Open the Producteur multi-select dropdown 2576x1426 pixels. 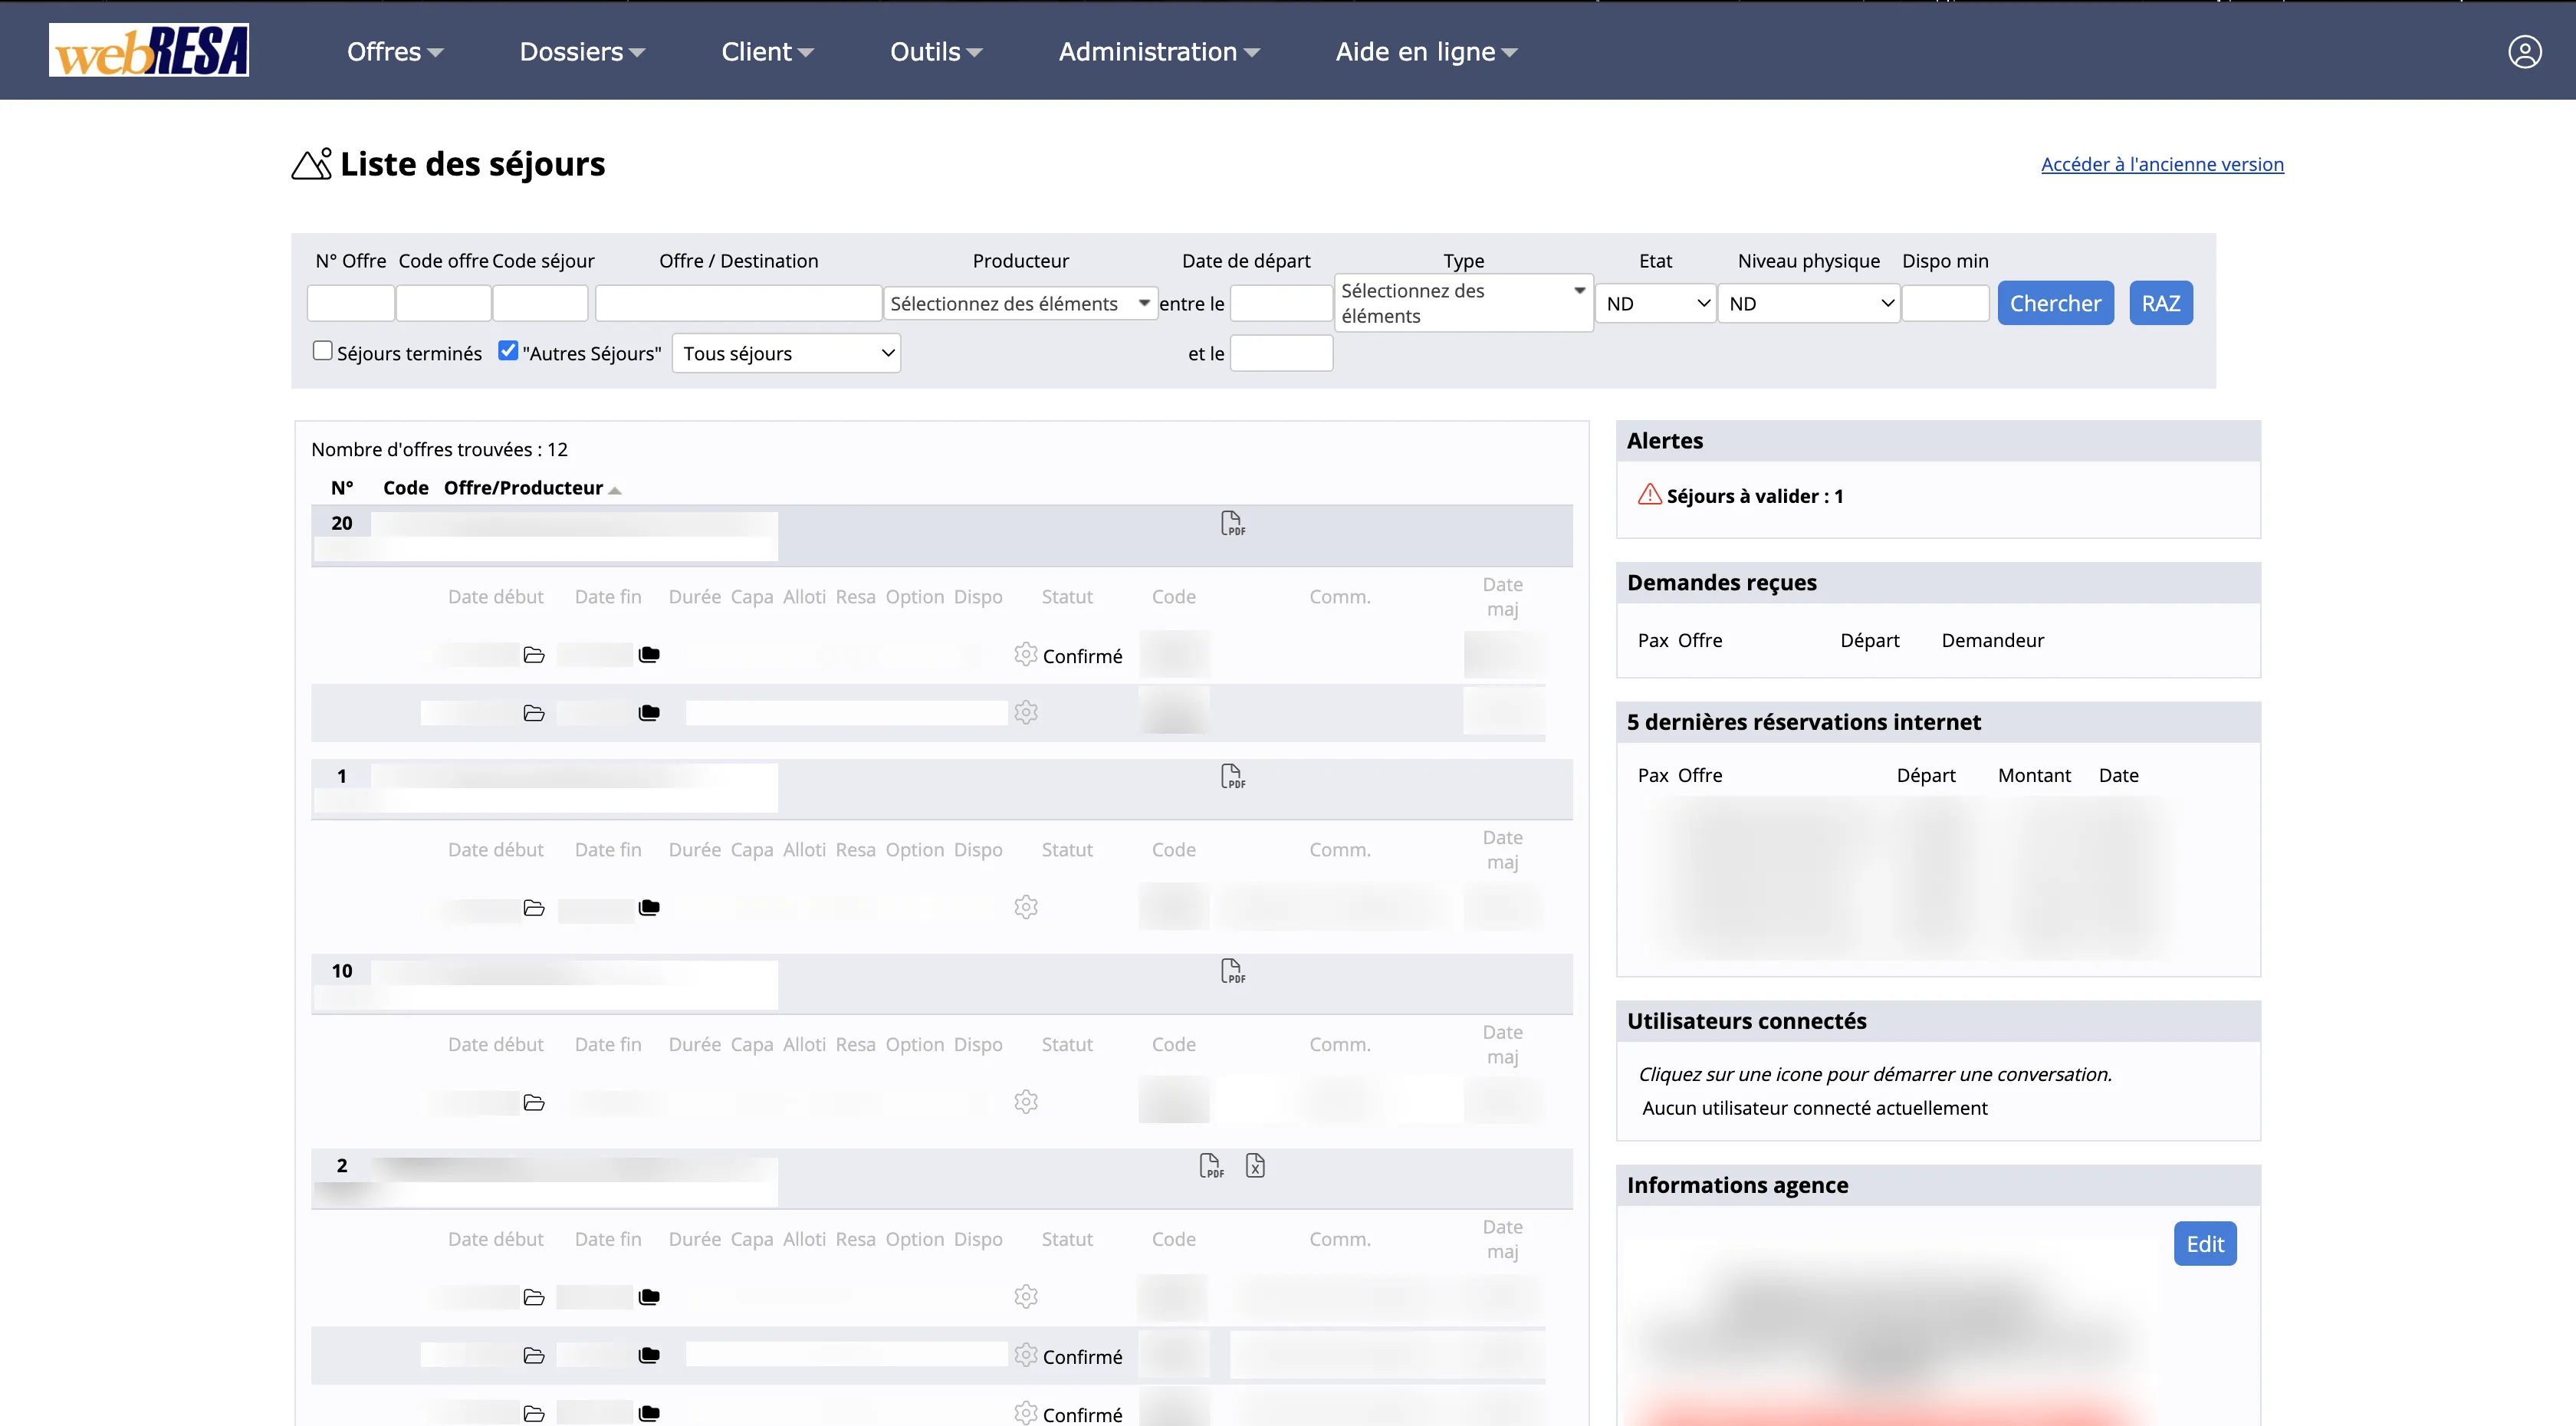coord(1020,303)
